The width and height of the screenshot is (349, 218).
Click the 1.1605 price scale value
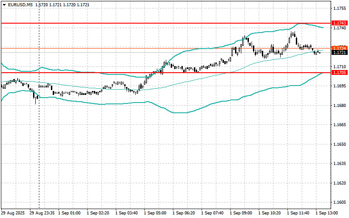tap(340, 202)
